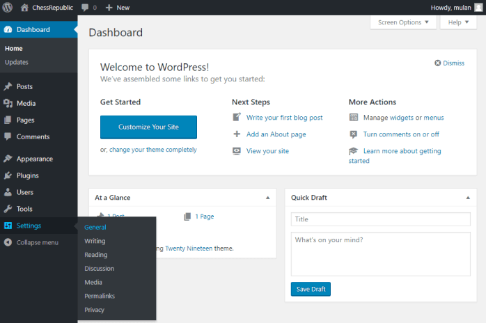Click the mulan user avatar
Viewport: 486px width, 323px height.
[478, 8]
